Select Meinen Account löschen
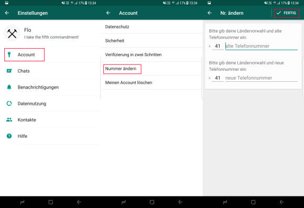This screenshot has width=304, height=208. [152, 83]
